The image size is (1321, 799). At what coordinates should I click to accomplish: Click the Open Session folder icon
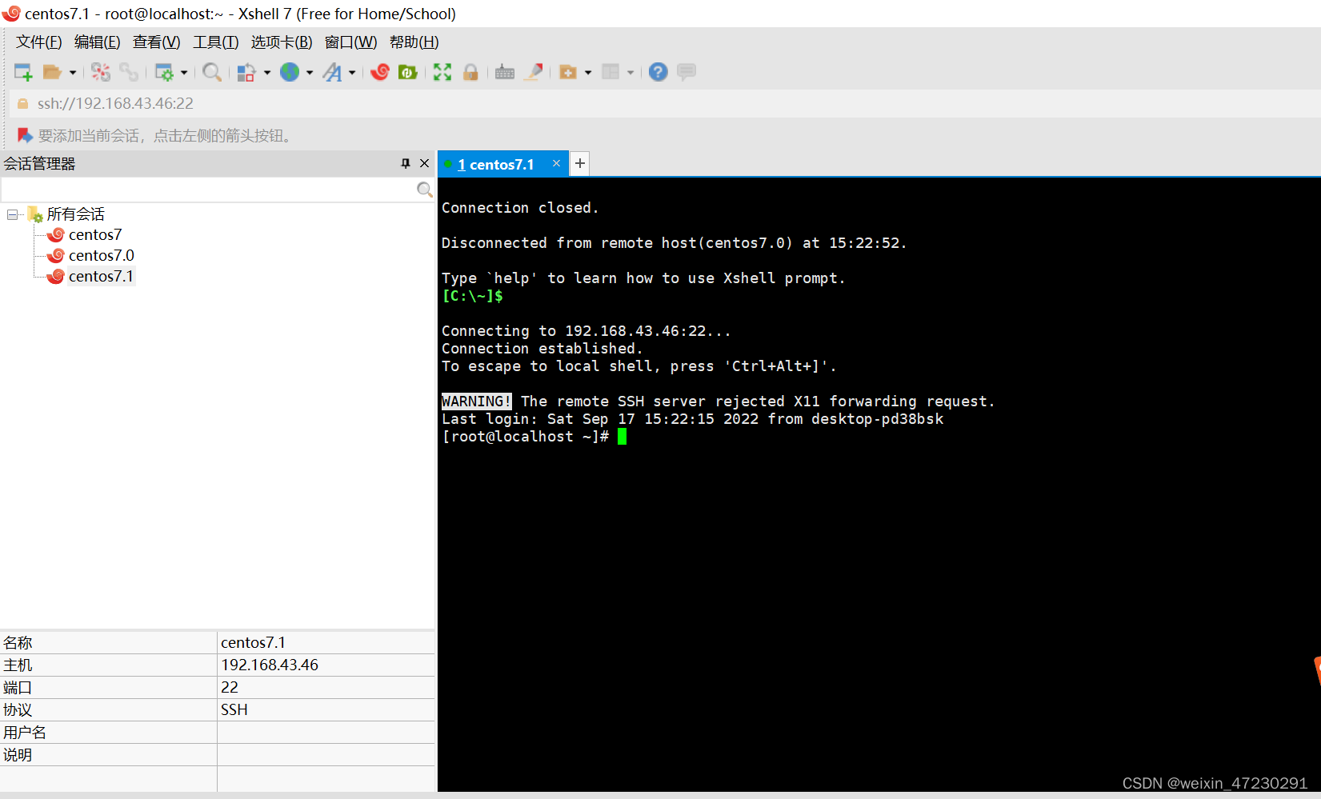pos(52,72)
